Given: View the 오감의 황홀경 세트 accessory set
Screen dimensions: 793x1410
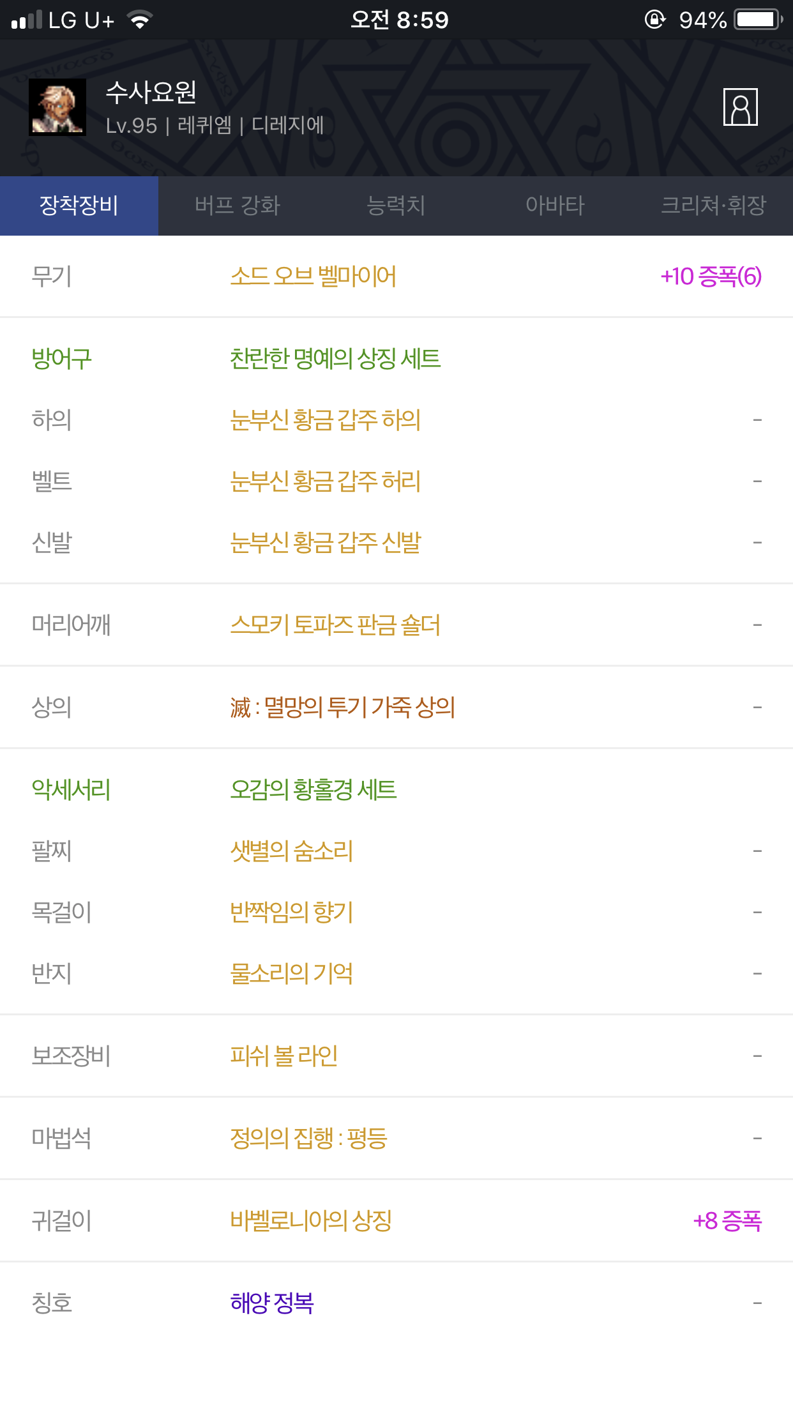Looking at the screenshot, I should coord(313,791).
